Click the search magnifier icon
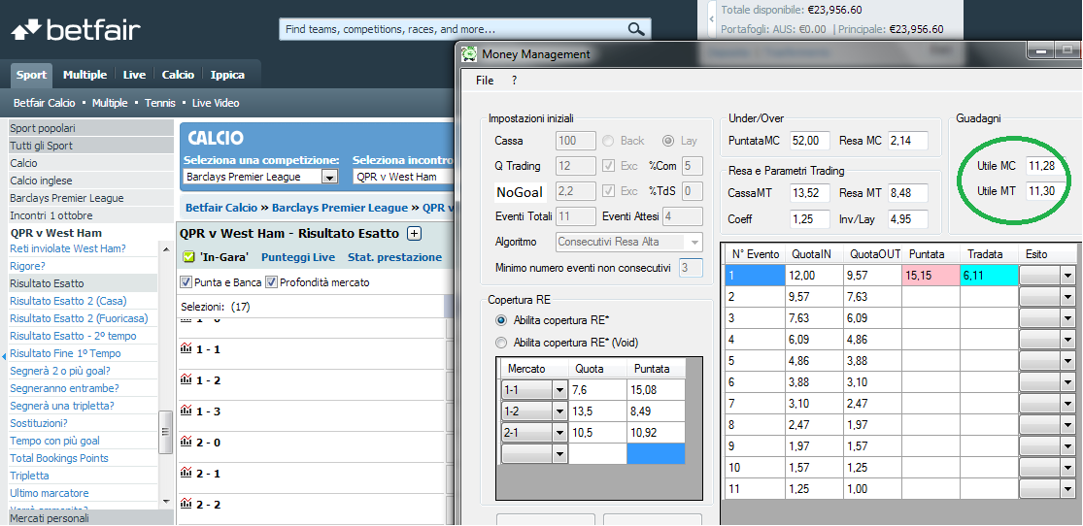This screenshot has width=1083, height=526. tap(635, 29)
